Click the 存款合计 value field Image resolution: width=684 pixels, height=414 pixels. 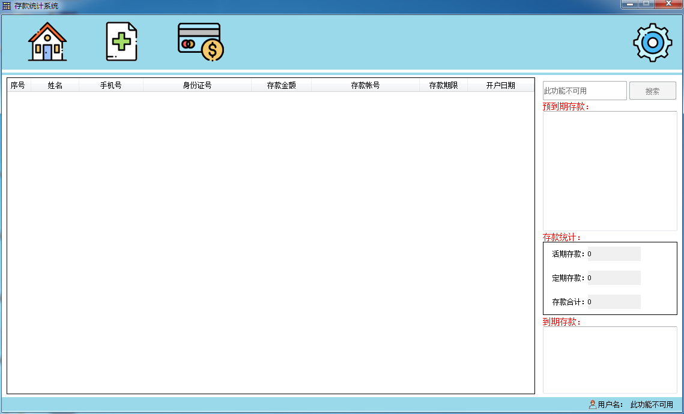pos(614,302)
